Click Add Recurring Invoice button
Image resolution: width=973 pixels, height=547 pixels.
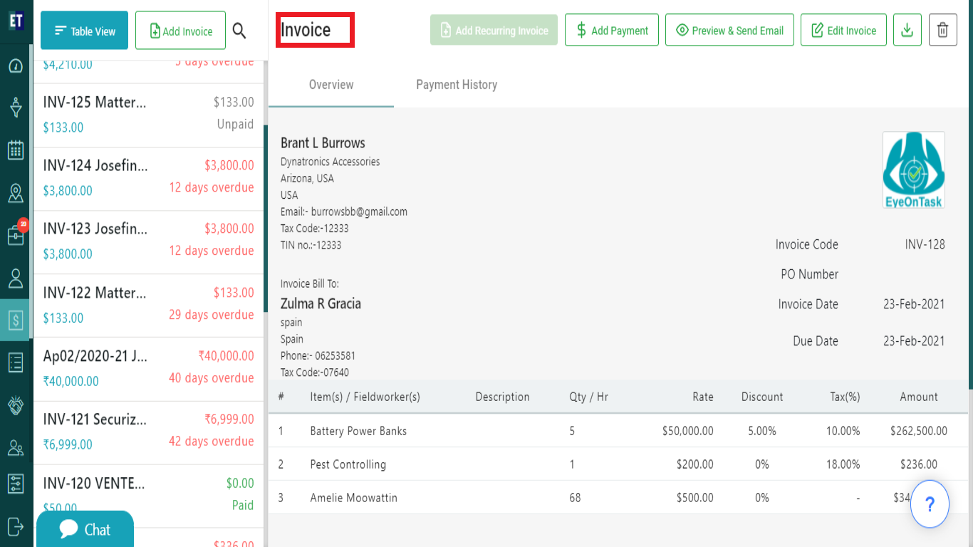[494, 30]
